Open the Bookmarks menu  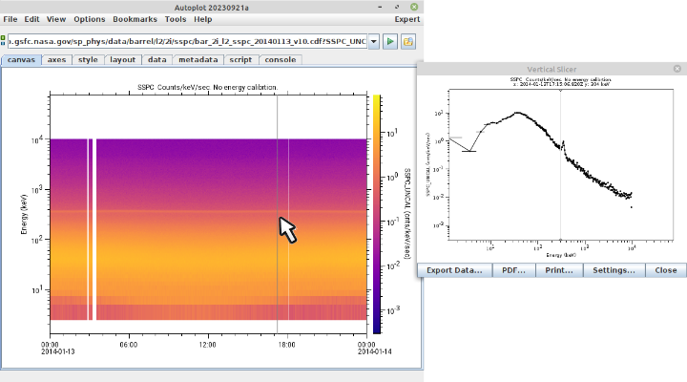(x=135, y=19)
